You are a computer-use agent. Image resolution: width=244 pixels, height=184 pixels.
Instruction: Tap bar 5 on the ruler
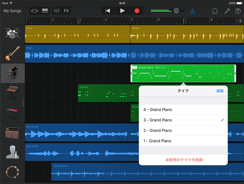pyautogui.click(x=132, y=20)
